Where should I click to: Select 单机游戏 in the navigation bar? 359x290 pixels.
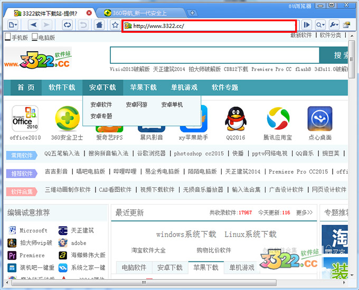click(x=184, y=88)
